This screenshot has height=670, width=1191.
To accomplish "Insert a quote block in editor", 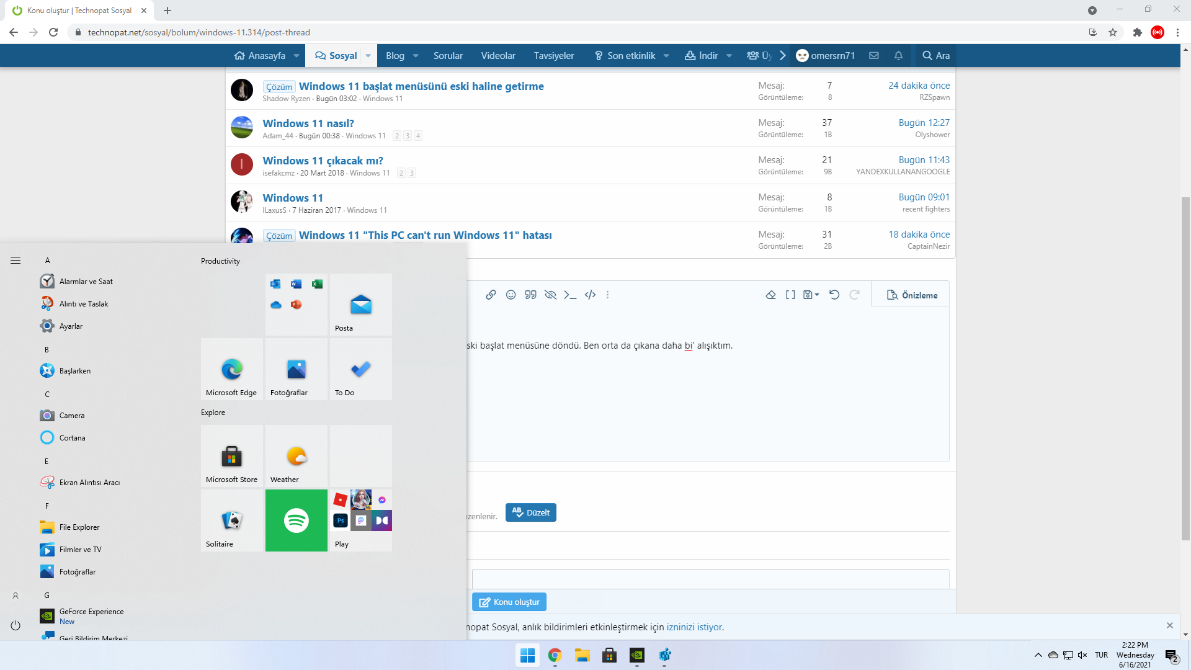I will [x=530, y=295].
